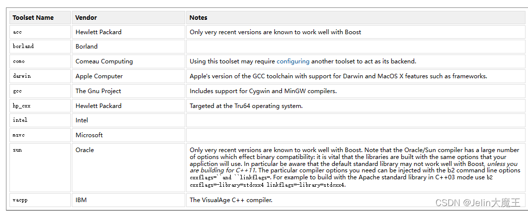
Task: Click the borland toolset name cell
Action: pyautogui.click(x=40, y=47)
